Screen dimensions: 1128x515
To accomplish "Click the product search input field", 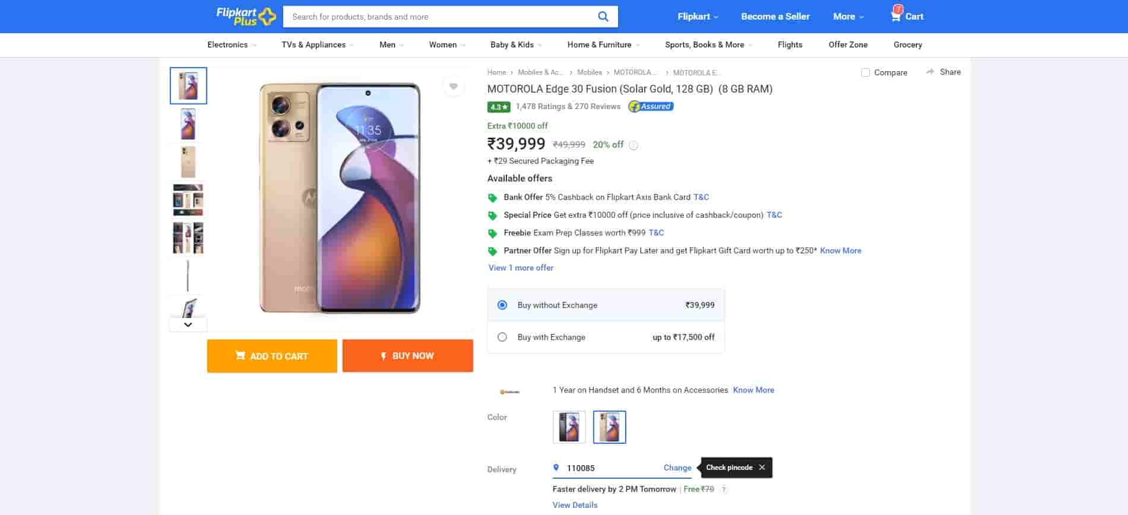I will (439, 17).
